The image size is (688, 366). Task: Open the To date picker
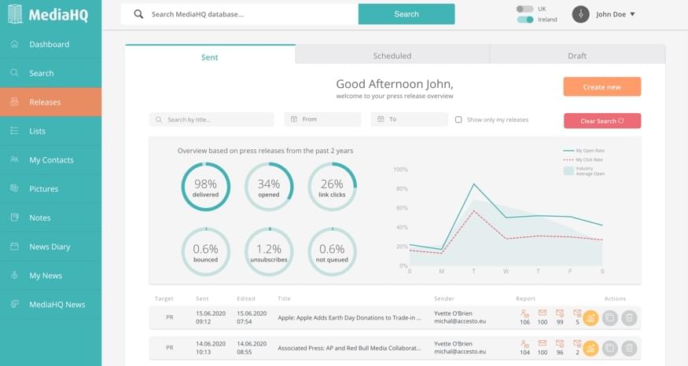[410, 119]
